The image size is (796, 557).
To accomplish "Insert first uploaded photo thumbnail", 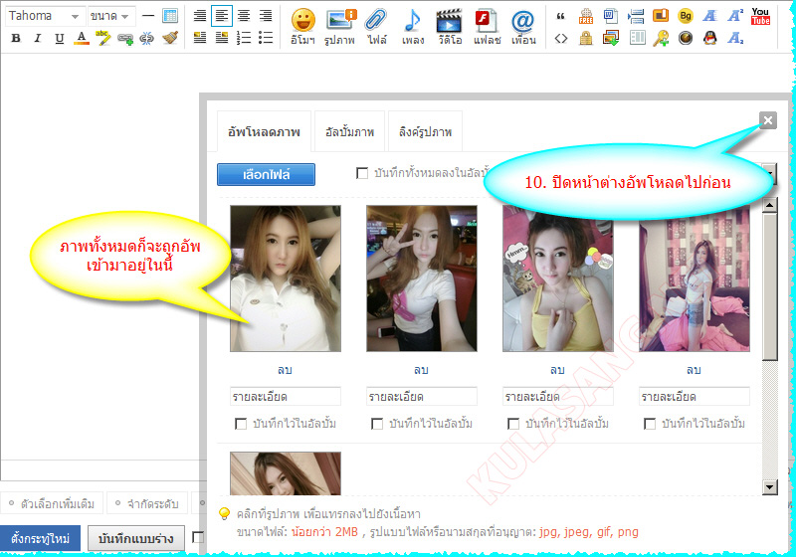I will pyautogui.click(x=286, y=278).
